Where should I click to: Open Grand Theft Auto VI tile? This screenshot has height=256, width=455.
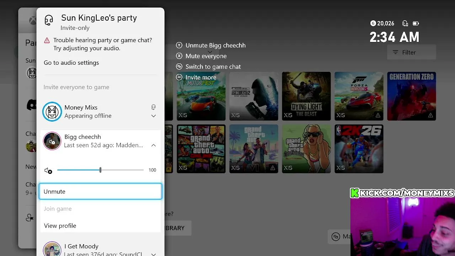[x=254, y=149]
